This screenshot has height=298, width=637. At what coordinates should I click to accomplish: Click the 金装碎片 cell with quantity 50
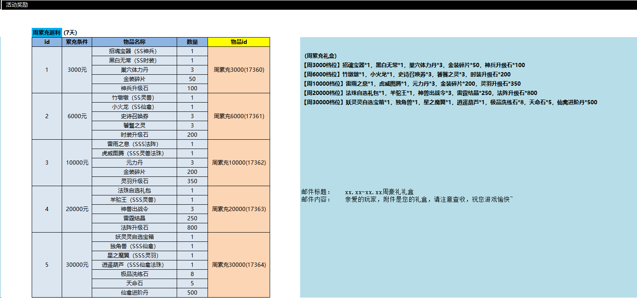point(134,79)
